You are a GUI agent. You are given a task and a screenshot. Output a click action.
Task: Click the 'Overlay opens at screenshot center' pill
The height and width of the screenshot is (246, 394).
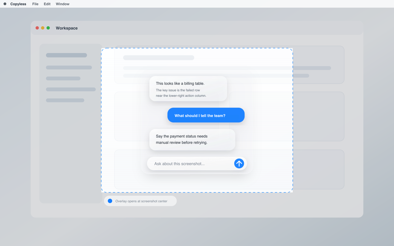(140, 201)
